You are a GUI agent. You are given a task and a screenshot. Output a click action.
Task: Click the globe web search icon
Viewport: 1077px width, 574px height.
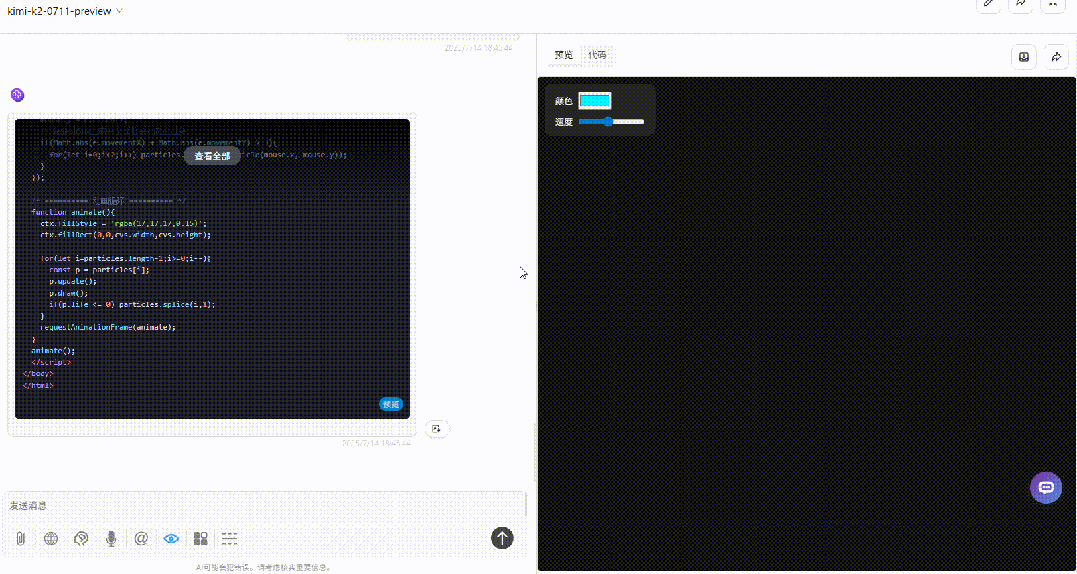point(51,539)
